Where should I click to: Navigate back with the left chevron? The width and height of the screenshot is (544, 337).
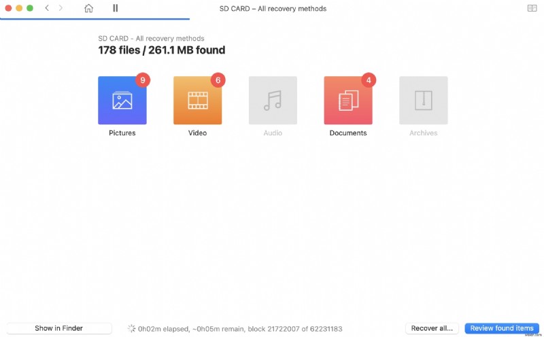tap(47, 8)
